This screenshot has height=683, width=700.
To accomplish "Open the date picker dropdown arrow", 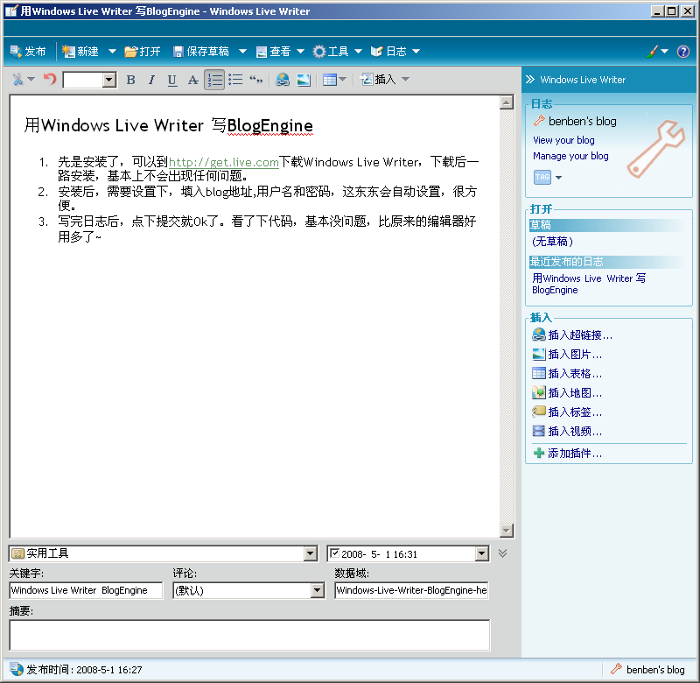I will (481, 554).
